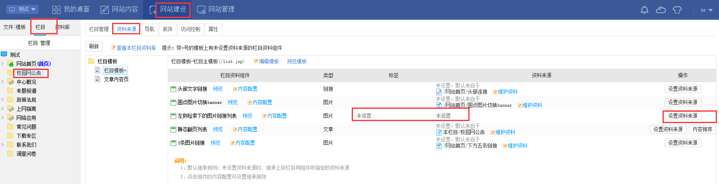Open the notification bell icon

[x=645, y=10]
